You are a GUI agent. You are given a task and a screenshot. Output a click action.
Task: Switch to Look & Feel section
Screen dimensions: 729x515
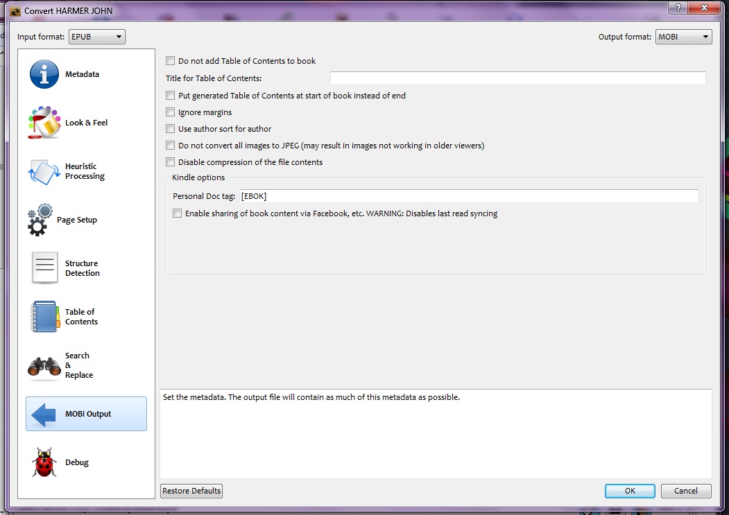tap(86, 123)
